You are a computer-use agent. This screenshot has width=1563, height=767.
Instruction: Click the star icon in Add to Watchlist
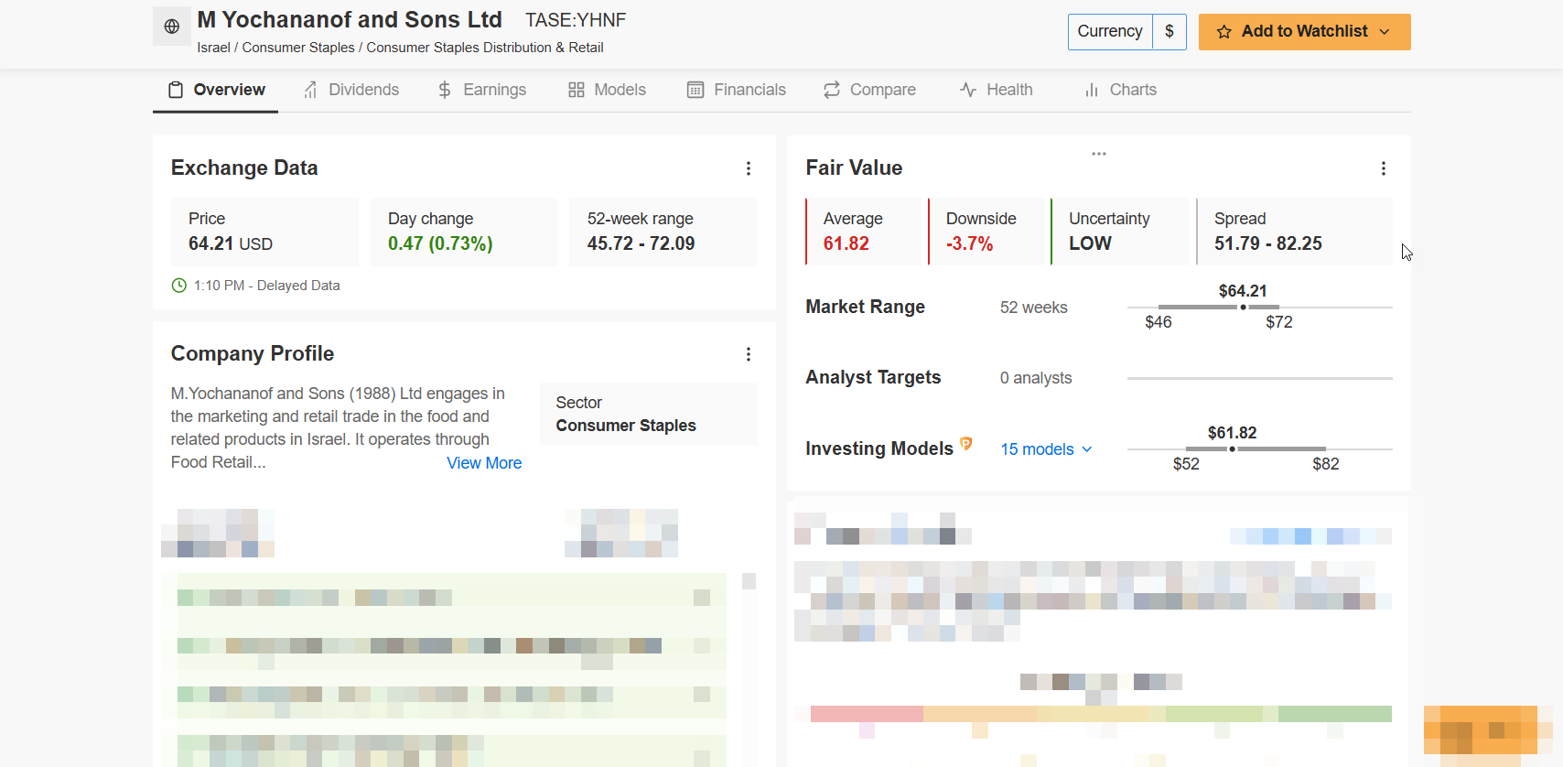(1224, 32)
